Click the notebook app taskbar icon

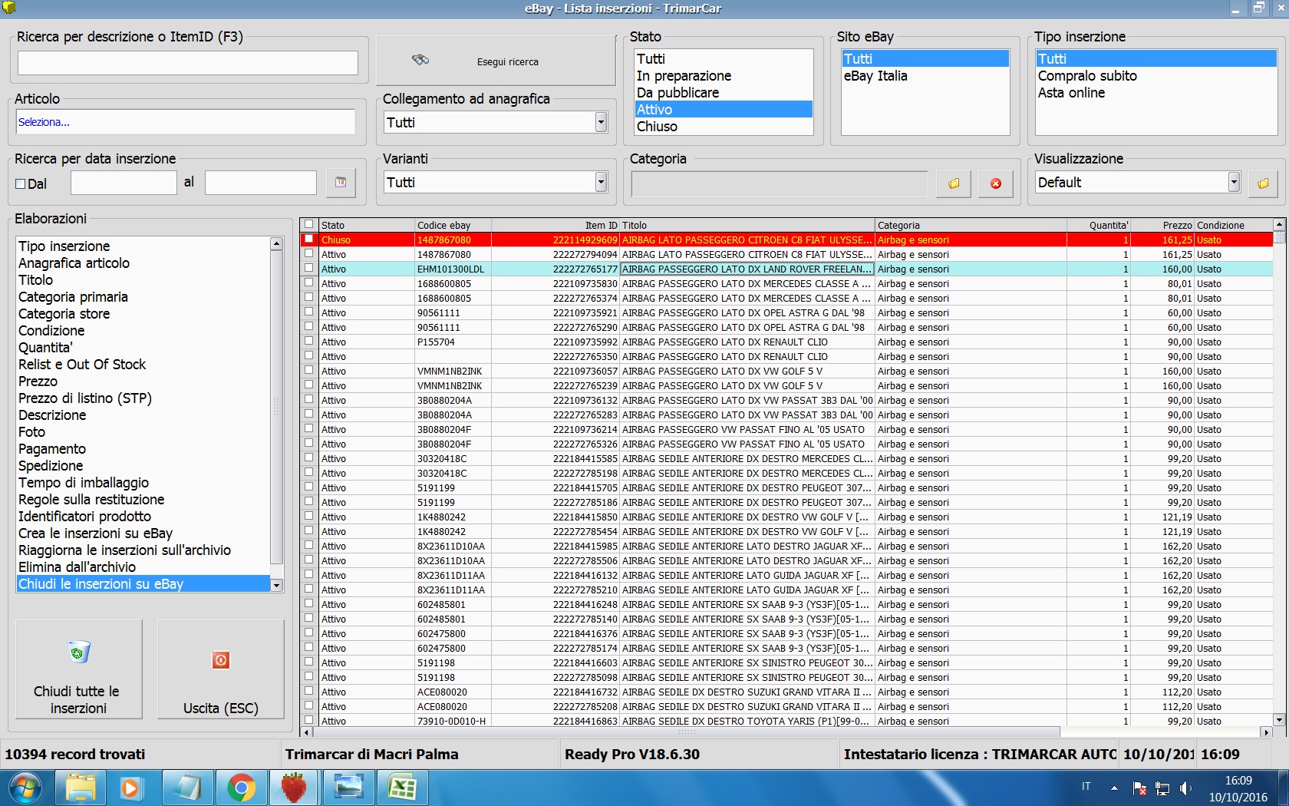point(186,788)
